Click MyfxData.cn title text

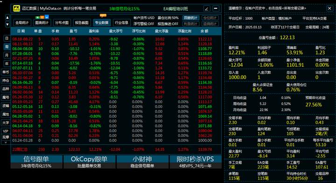coord(50,8)
